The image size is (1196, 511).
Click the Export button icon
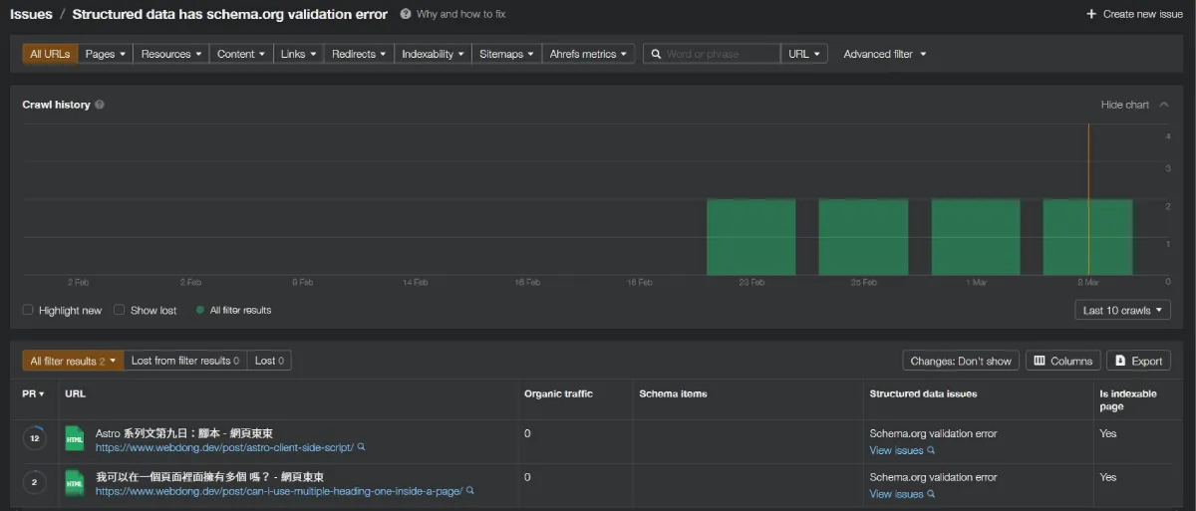point(1121,361)
